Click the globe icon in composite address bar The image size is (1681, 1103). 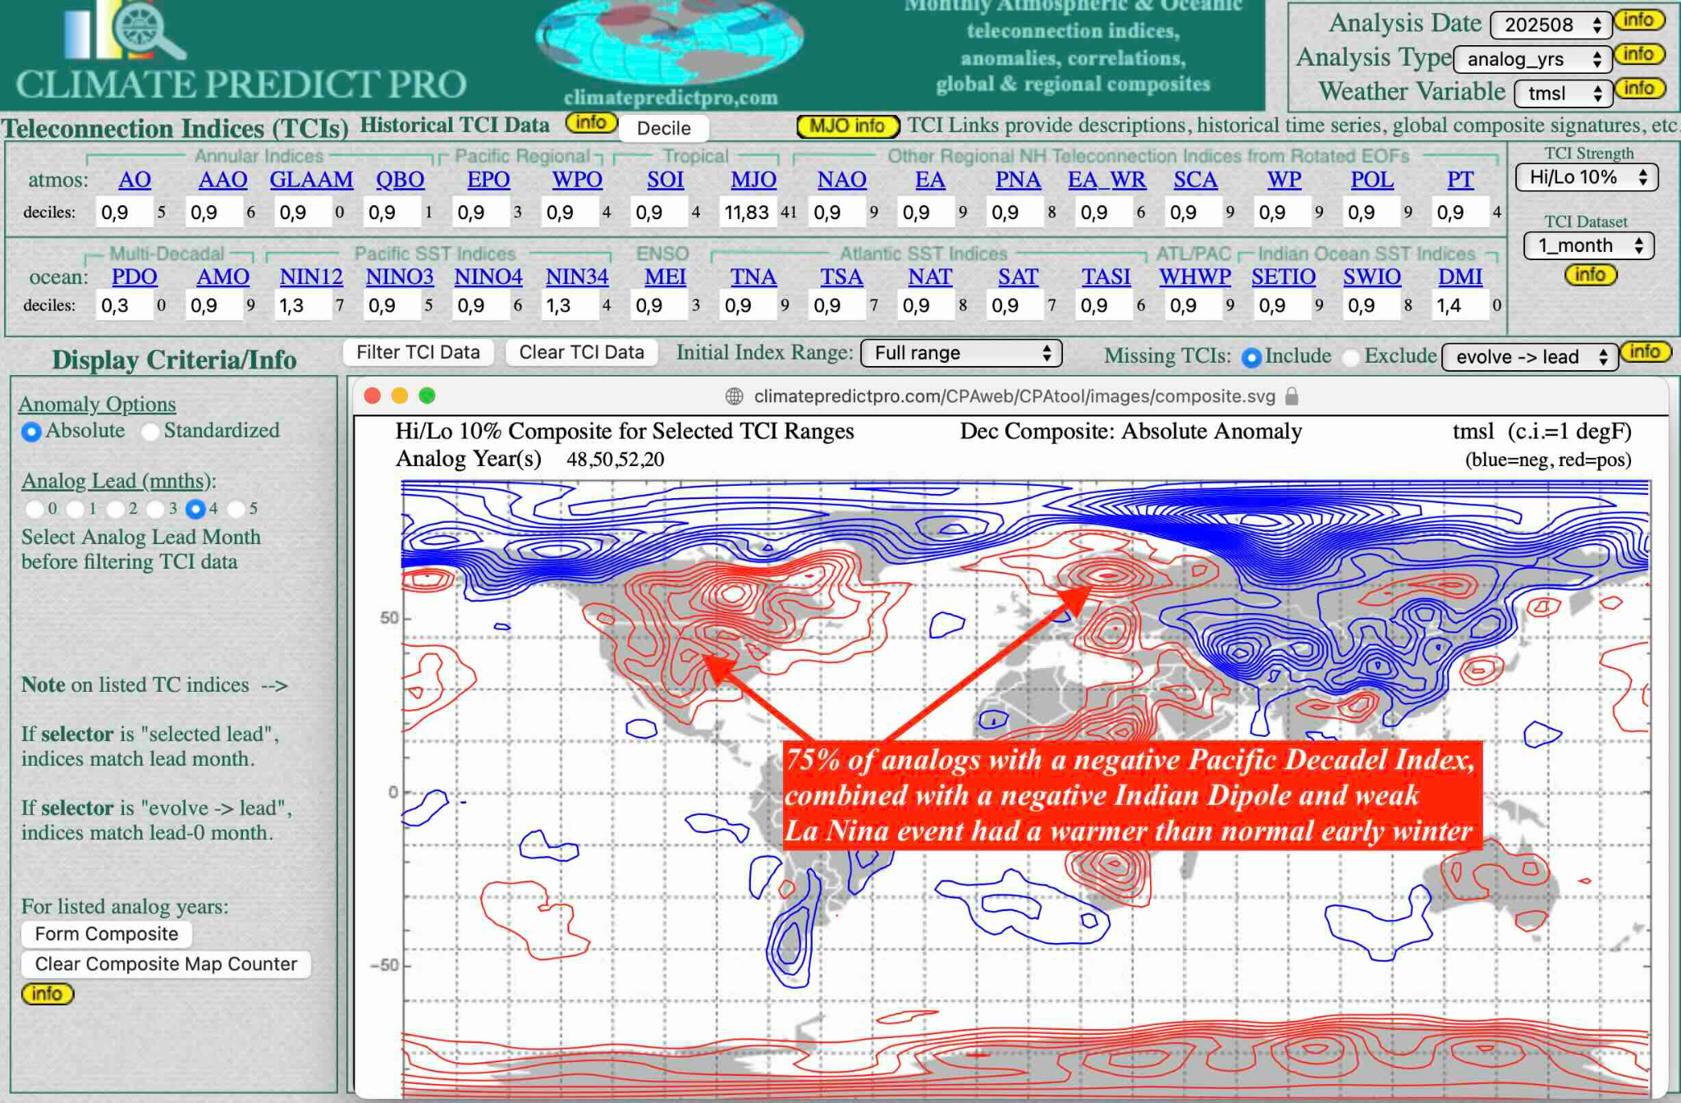pyautogui.click(x=734, y=396)
